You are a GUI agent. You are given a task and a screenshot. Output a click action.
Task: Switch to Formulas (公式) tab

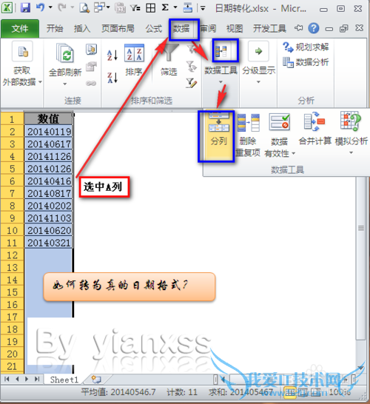(154, 28)
